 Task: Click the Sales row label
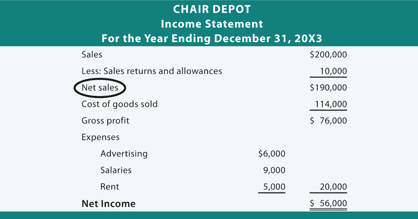point(92,55)
